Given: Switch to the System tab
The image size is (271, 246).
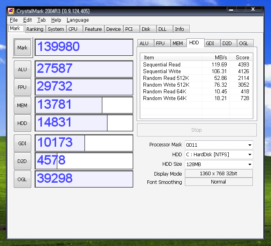Looking at the screenshot, I should [56, 29].
